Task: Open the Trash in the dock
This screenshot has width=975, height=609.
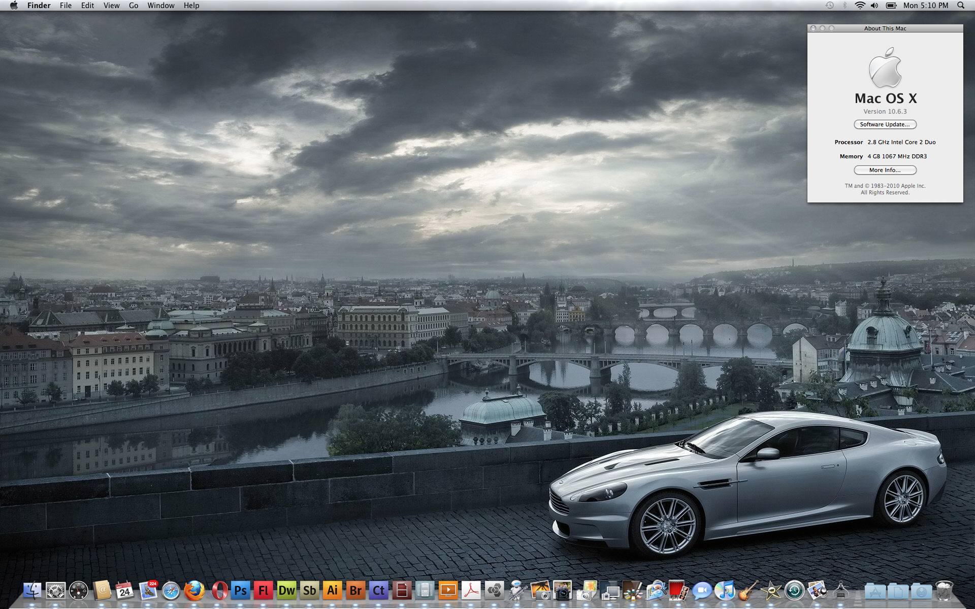Action: (x=944, y=591)
